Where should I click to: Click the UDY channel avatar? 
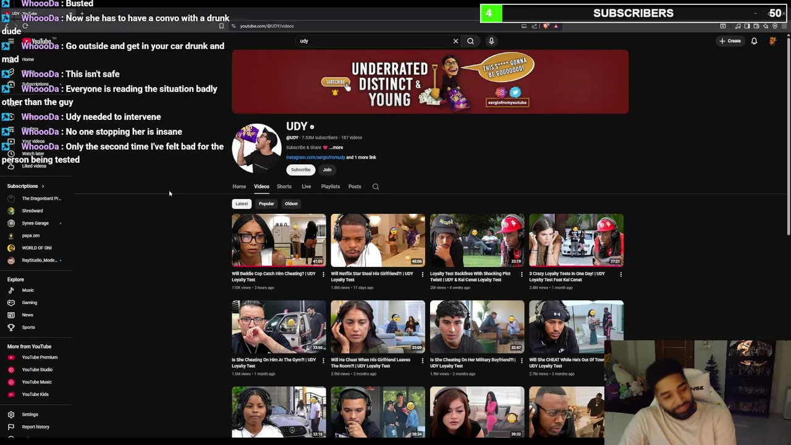pyautogui.click(x=256, y=148)
